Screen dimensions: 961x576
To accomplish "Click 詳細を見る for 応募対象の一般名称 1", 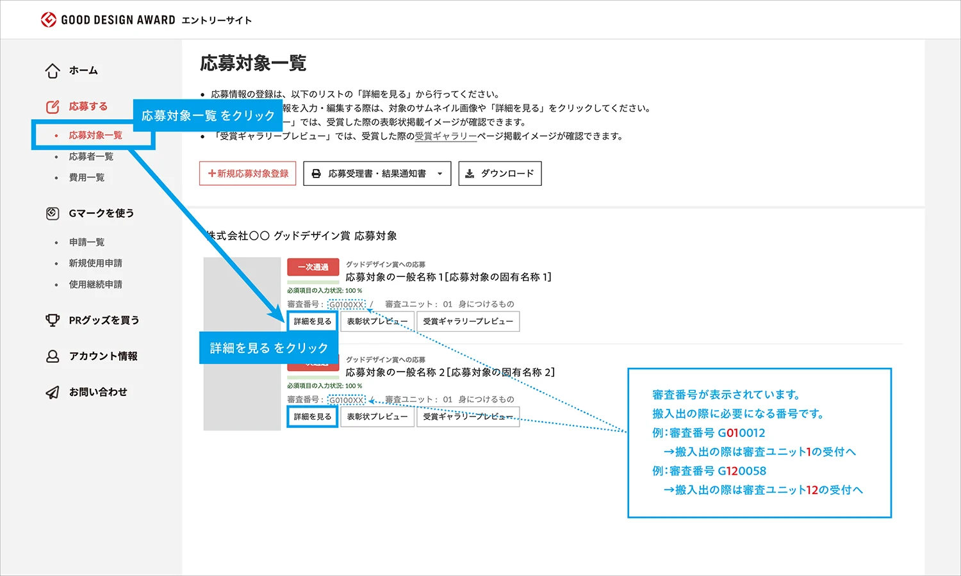I will pos(312,321).
